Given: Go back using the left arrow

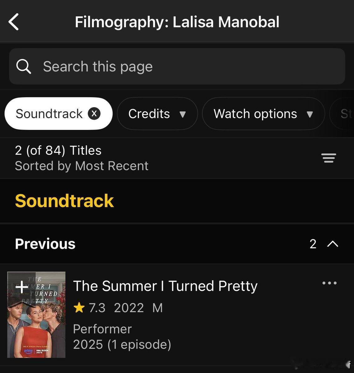Looking at the screenshot, I should [14, 22].
